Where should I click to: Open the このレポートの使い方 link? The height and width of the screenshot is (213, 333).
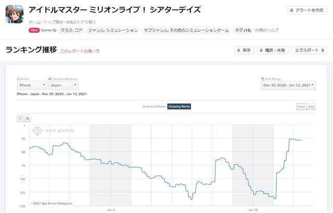(x=80, y=51)
